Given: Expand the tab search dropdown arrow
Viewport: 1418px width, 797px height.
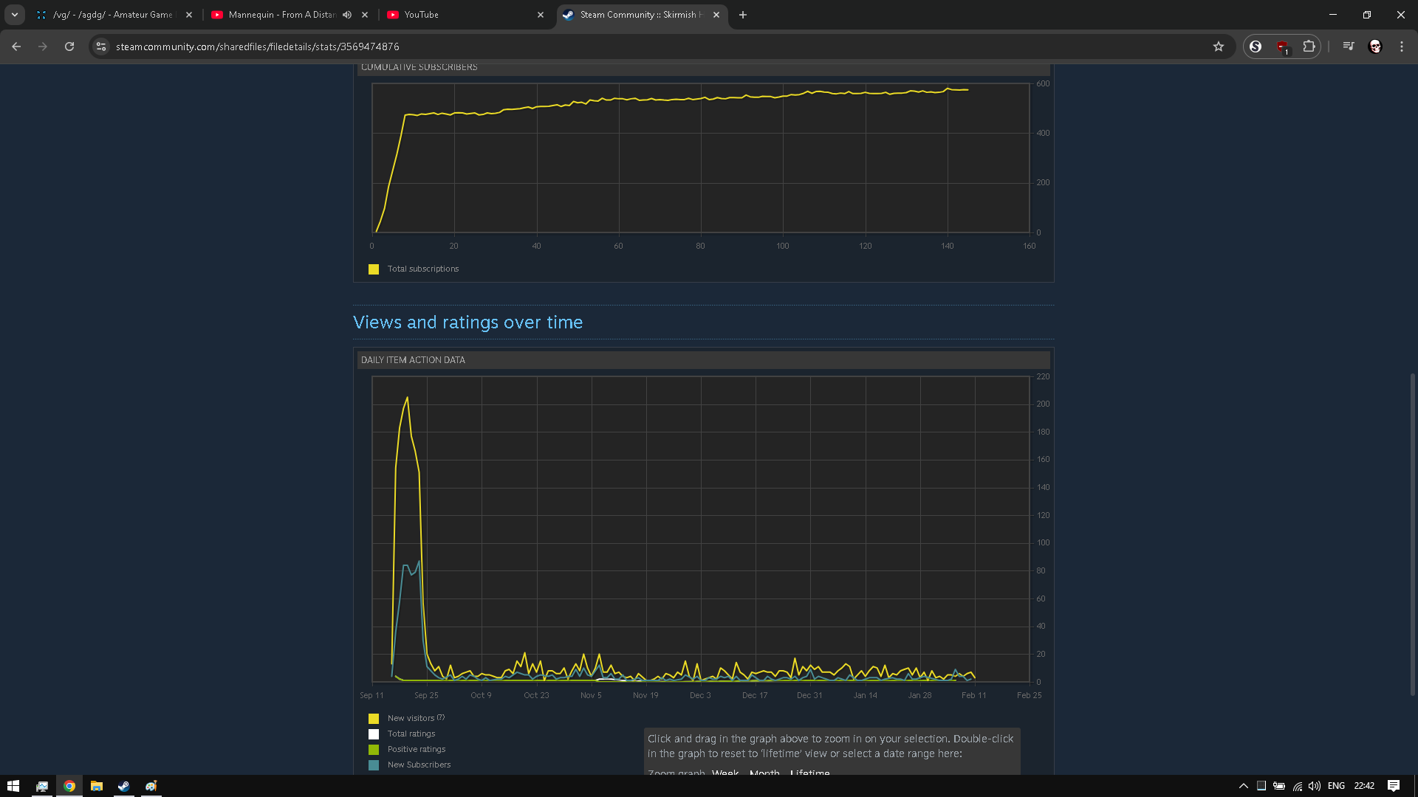Looking at the screenshot, I should pos(14,15).
